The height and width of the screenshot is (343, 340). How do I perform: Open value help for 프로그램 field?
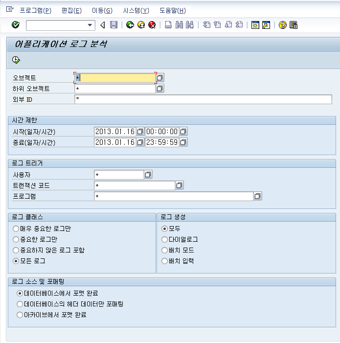pos(258,196)
